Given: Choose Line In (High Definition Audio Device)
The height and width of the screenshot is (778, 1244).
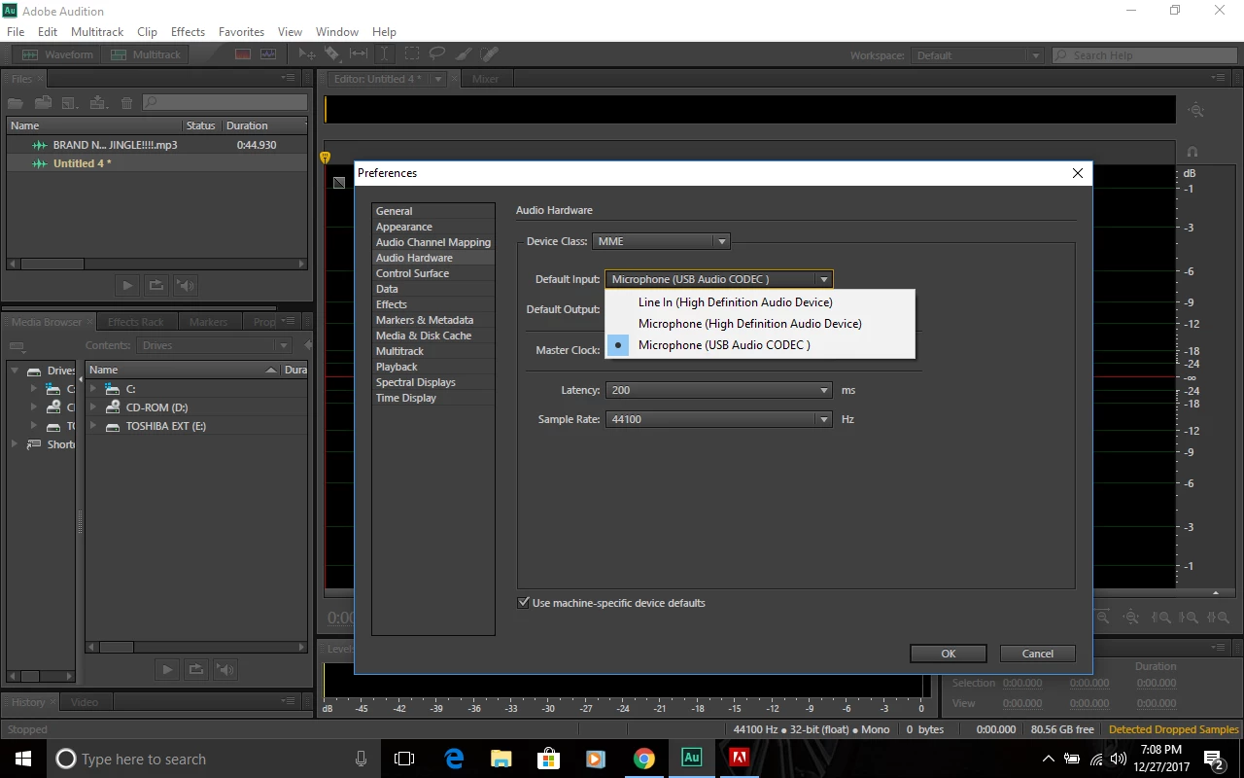Looking at the screenshot, I should [760, 302].
